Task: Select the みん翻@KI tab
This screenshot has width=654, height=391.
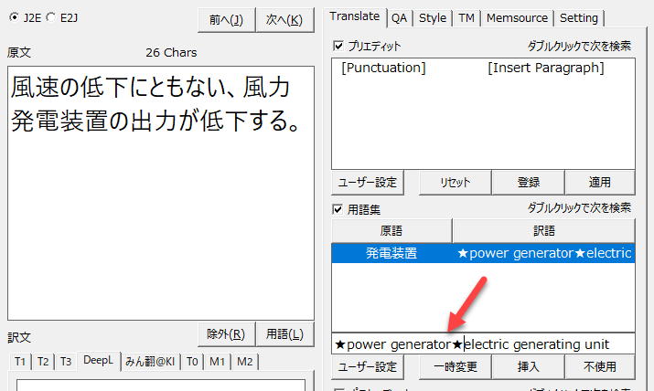Action: pyautogui.click(x=150, y=361)
